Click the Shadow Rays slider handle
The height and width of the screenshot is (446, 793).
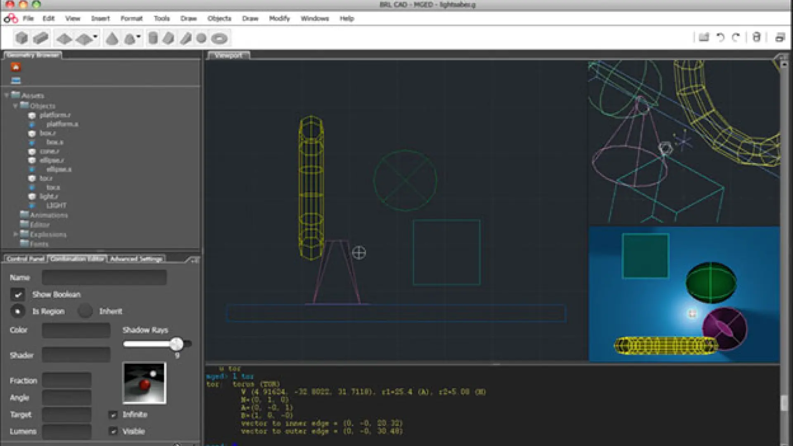pos(177,344)
